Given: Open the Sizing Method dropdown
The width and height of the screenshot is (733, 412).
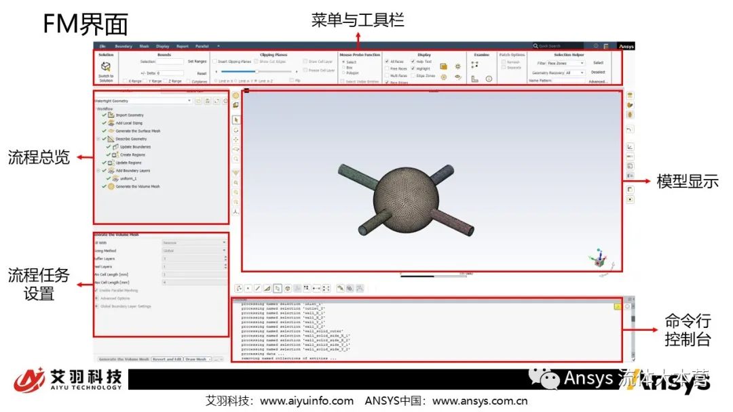Looking at the screenshot, I should coord(194,251).
